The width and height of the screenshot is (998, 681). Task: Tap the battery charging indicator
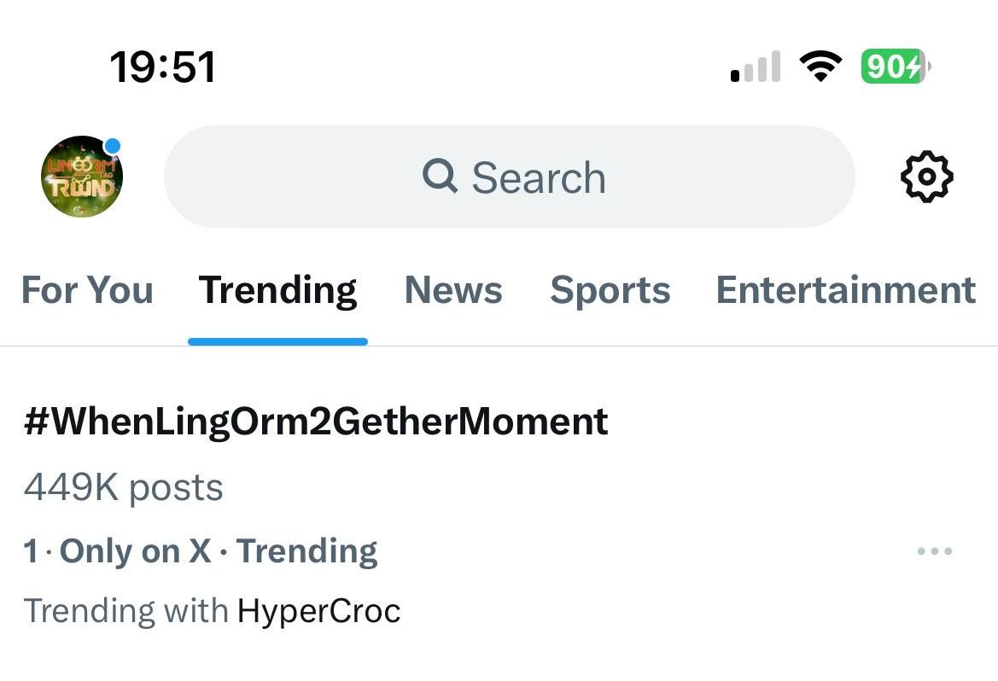point(895,67)
